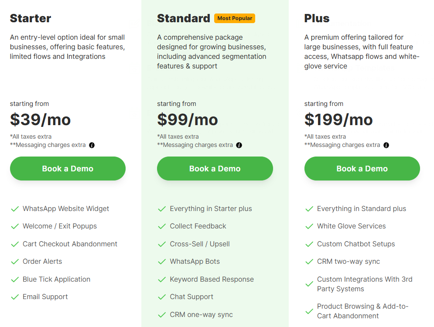
Task: Click the Cart Checkout Abandonment feature
Action: click(x=70, y=244)
